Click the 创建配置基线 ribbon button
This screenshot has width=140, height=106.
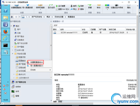(16, 7)
